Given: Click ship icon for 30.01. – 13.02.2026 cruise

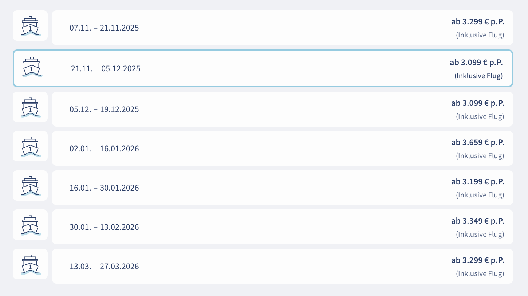Looking at the screenshot, I should click(x=30, y=225).
